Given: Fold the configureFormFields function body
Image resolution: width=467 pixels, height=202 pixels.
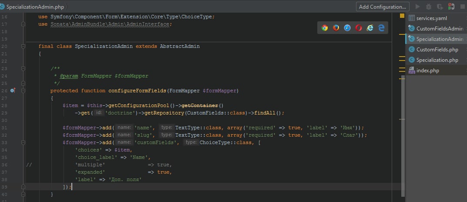Looking at the screenshot, I should (24, 91).
